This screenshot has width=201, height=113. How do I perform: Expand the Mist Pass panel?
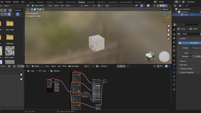click(183, 65)
